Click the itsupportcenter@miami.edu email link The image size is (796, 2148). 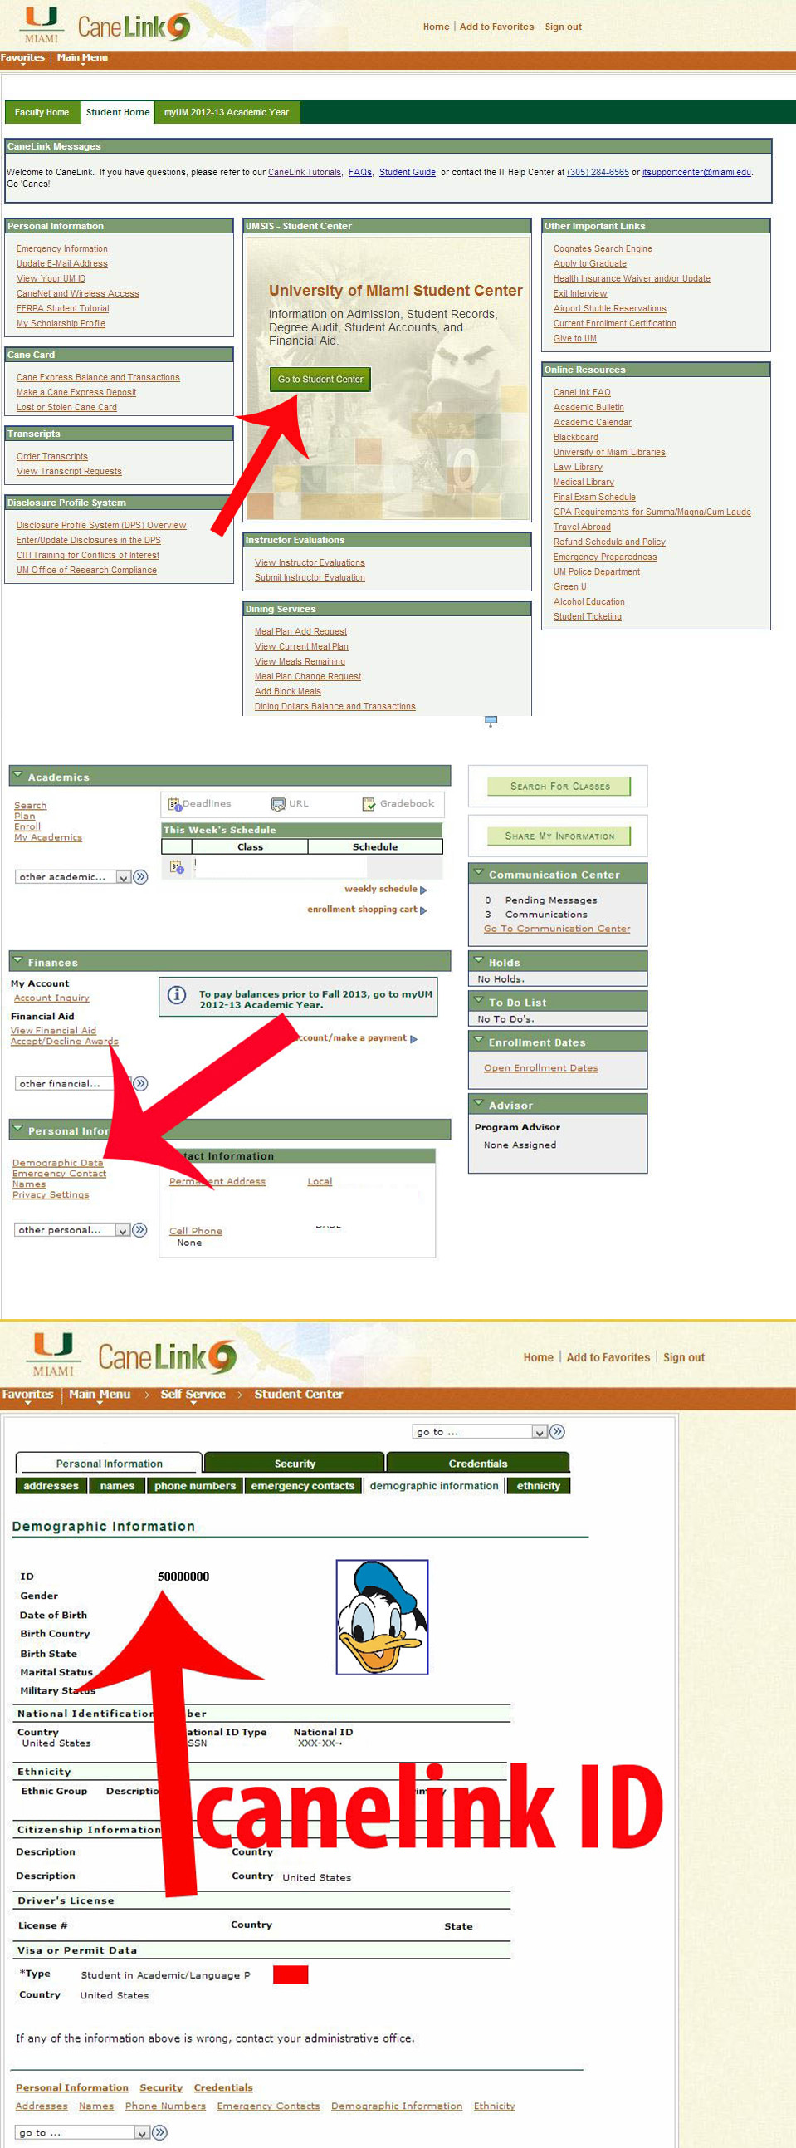click(x=697, y=173)
